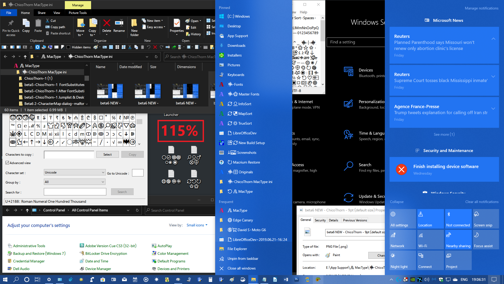Open the Details tab in properties

(333, 220)
